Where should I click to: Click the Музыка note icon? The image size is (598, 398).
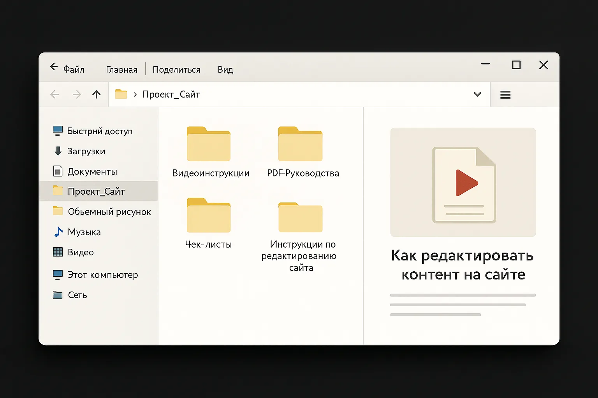tap(58, 232)
